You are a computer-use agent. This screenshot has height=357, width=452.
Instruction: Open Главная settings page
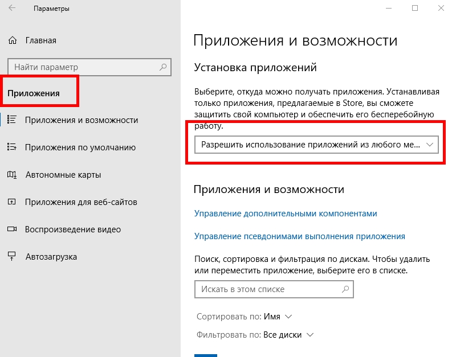click(40, 40)
